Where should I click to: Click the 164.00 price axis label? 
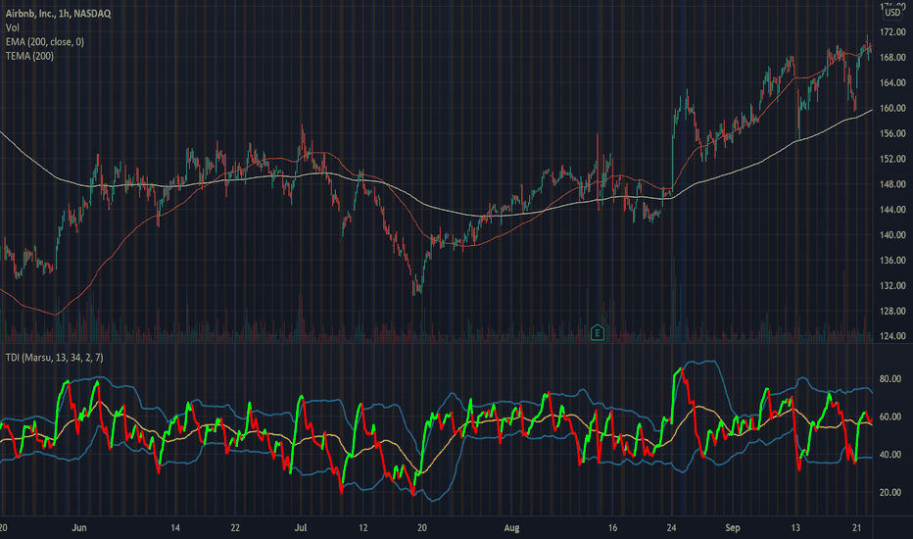[892, 82]
